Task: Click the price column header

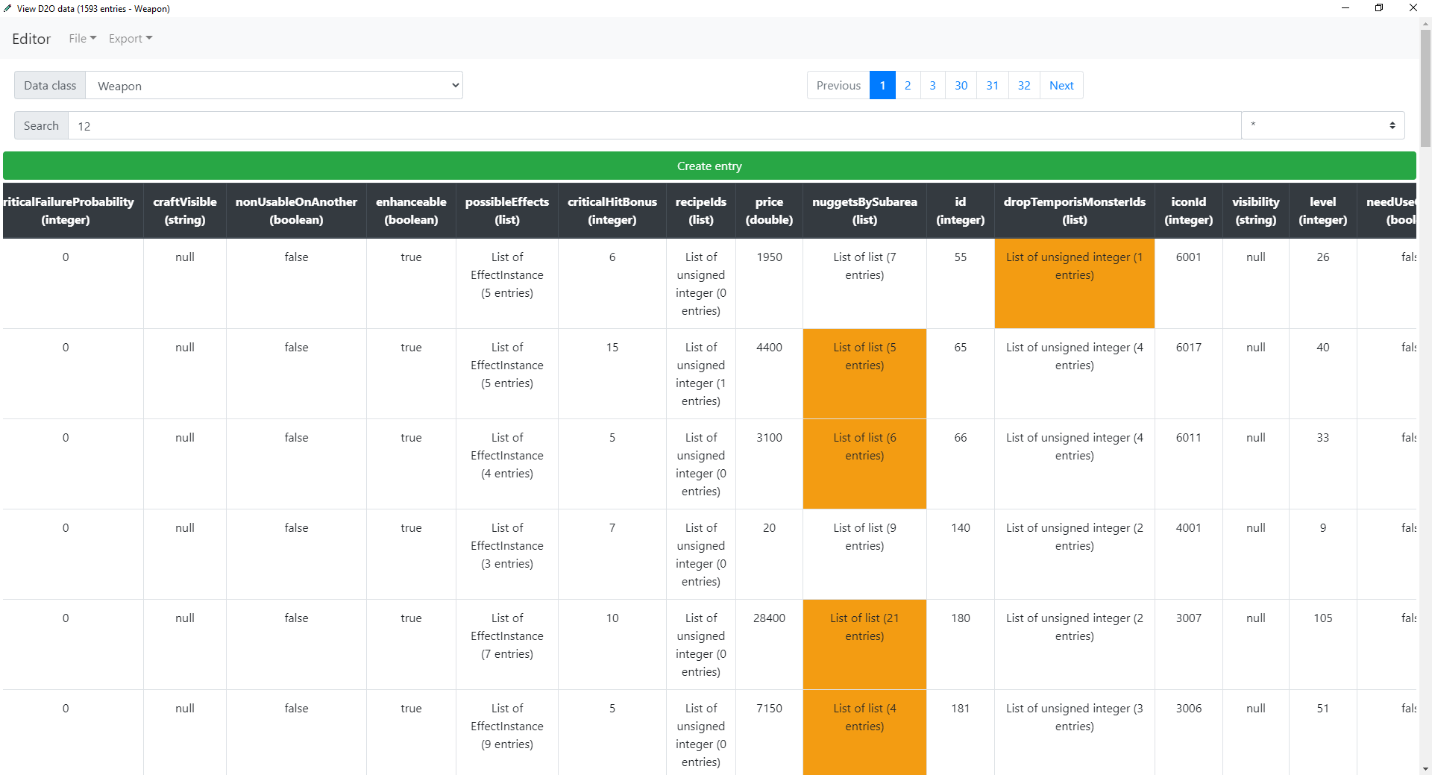Action: [x=769, y=210]
